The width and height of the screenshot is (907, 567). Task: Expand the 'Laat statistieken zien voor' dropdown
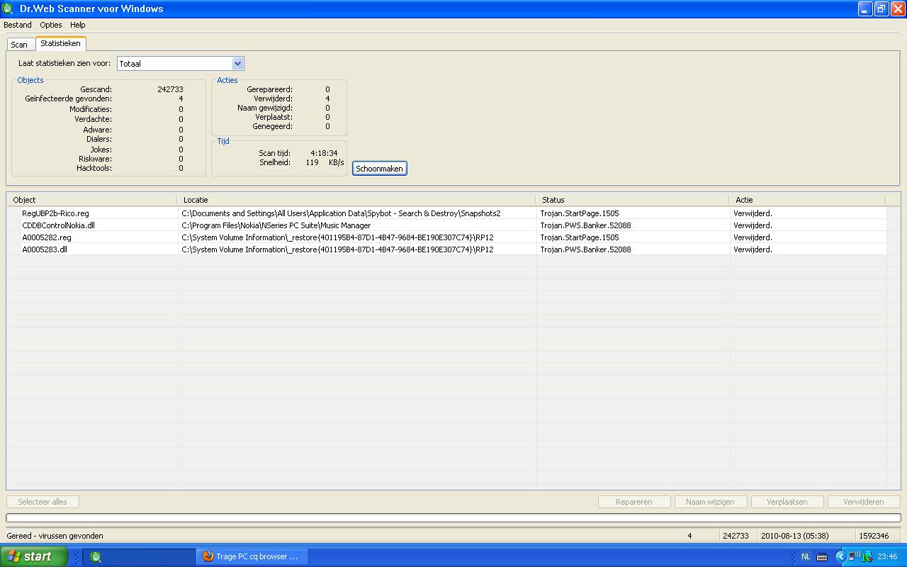click(x=237, y=64)
